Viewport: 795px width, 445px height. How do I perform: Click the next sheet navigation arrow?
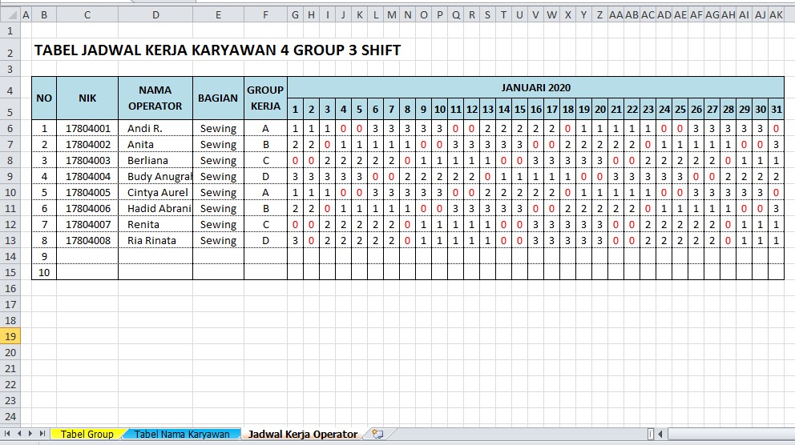click(x=30, y=434)
